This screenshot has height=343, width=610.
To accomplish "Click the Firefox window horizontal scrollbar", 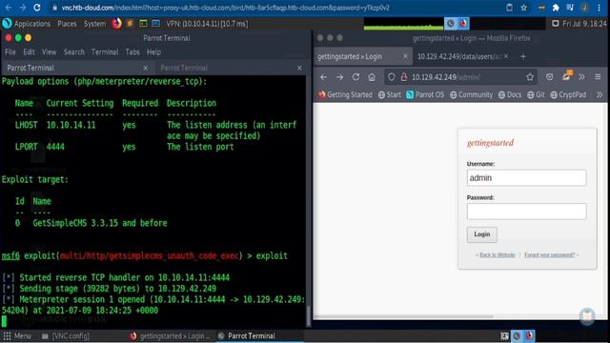I will pos(404,317).
